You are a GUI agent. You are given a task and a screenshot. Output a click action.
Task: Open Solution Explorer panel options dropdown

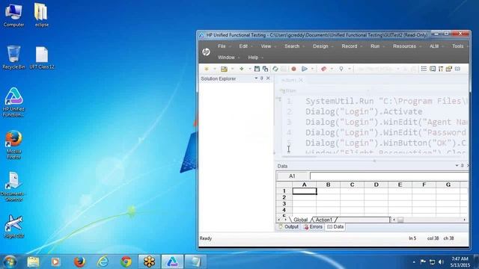[256, 78]
